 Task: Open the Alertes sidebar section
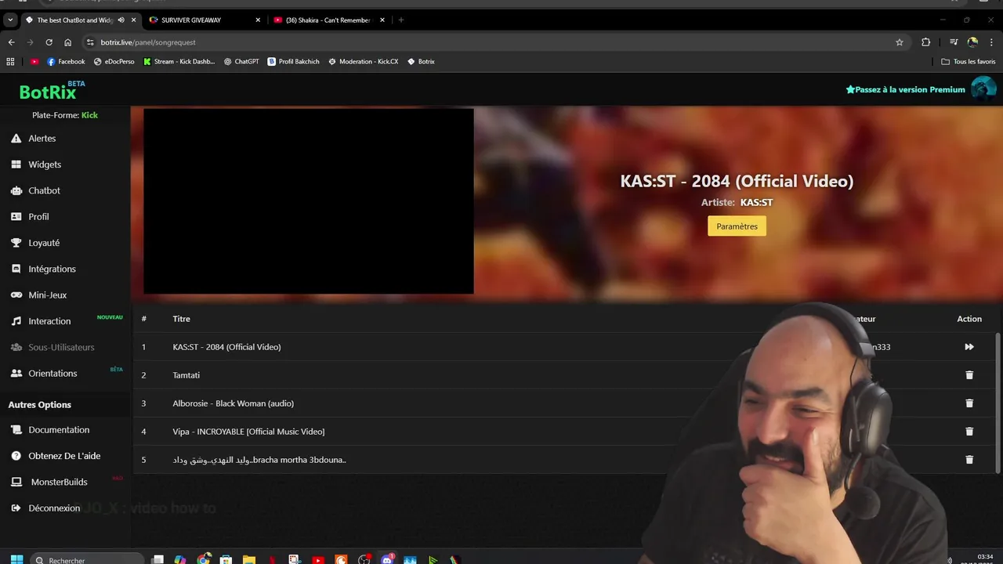coord(42,139)
